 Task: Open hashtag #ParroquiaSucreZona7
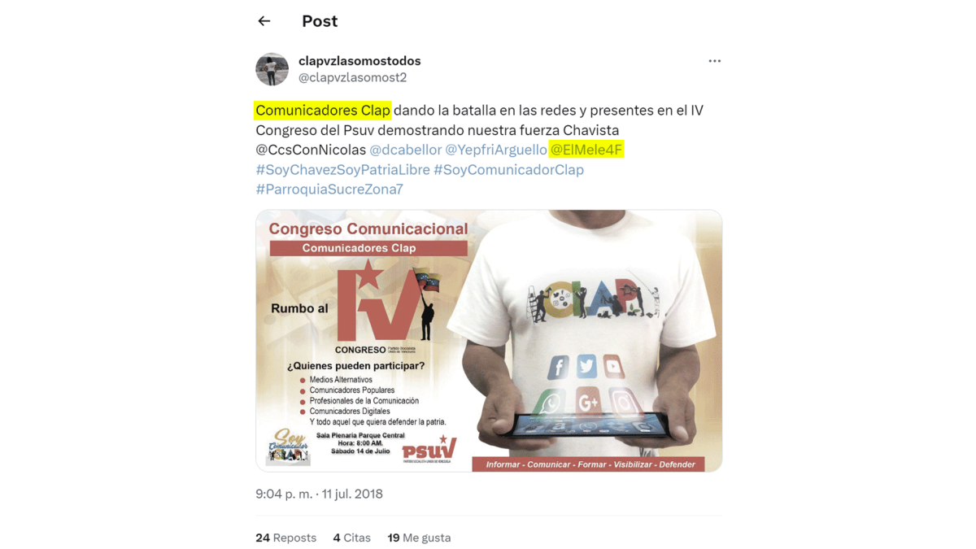pyautogui.click(x=329, y=190)
